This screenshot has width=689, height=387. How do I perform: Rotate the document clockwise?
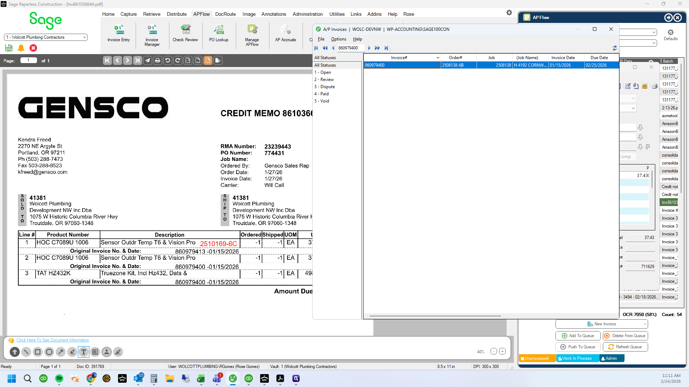point(178,61)
